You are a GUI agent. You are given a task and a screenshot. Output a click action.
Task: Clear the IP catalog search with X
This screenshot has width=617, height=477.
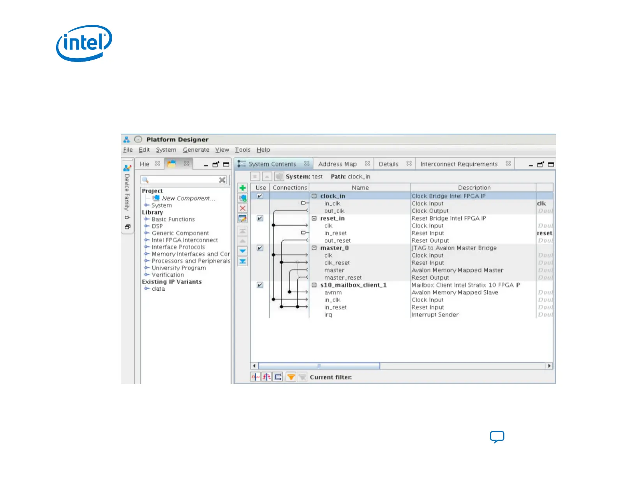[x=222, y=180]
